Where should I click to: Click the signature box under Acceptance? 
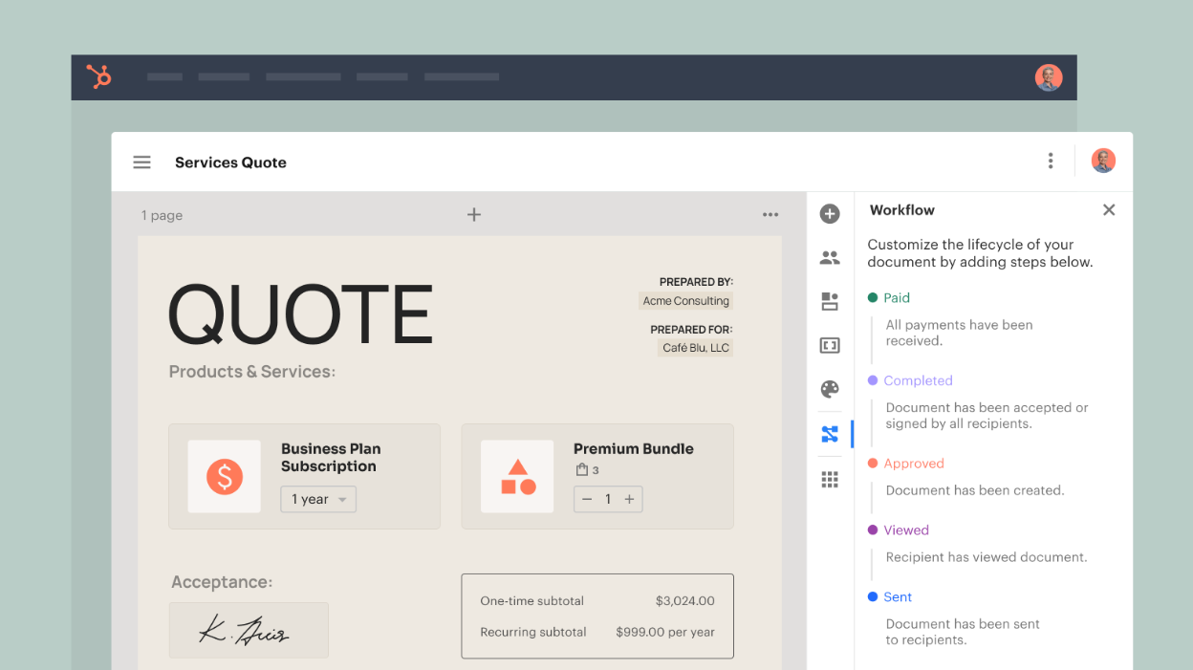coord(249,630)
